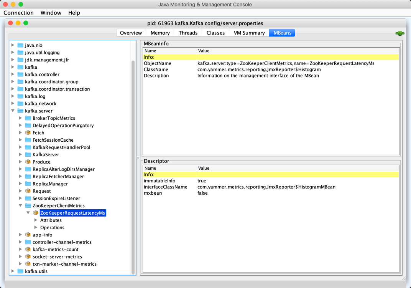Click the kafka-metrics-count bean icon
The width and height of the screenshot is (411, 288).
coord(28,250)
